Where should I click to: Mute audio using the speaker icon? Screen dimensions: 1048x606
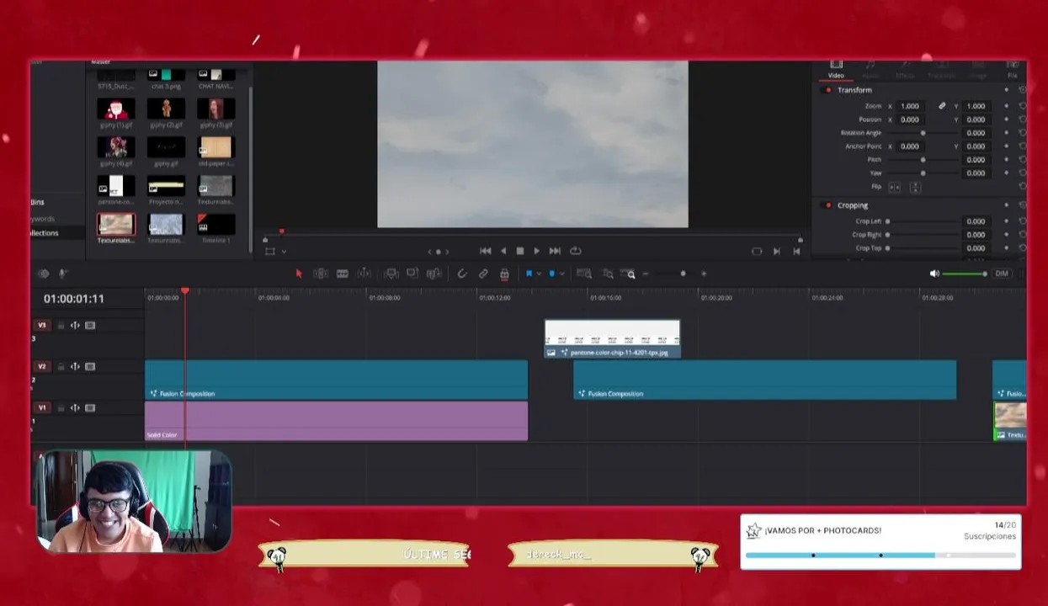[x=934, y=274]
